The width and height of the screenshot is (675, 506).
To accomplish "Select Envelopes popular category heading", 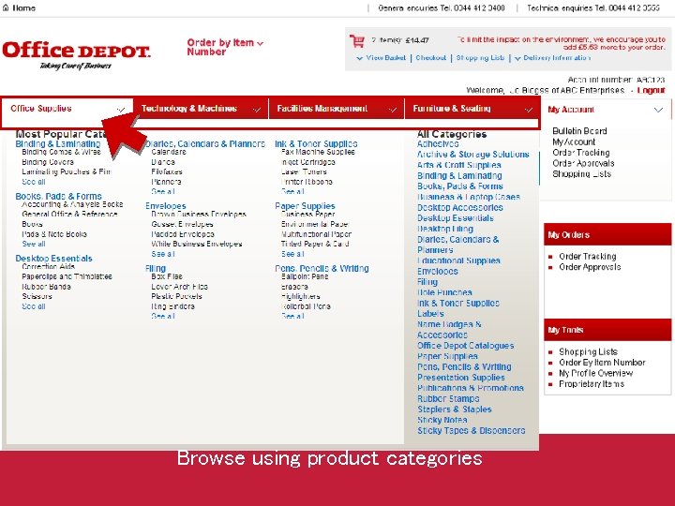I will (166, 206).
